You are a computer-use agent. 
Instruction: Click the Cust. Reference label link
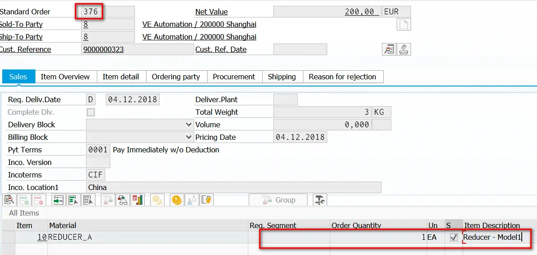(26, 49)
